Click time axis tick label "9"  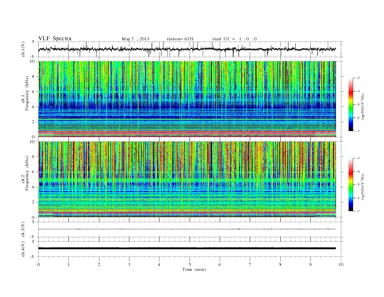tap(310, 264)
